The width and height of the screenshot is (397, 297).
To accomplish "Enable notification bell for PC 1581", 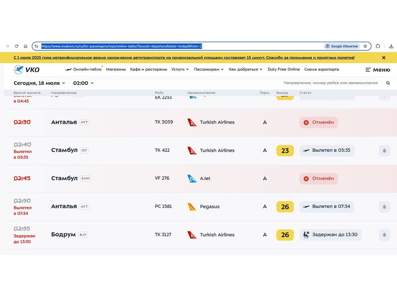I will (384, 207).
